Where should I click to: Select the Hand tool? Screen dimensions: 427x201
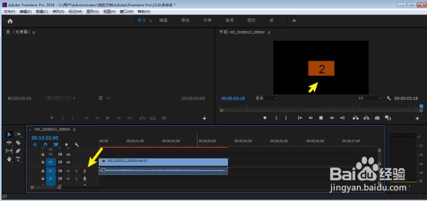9,159
